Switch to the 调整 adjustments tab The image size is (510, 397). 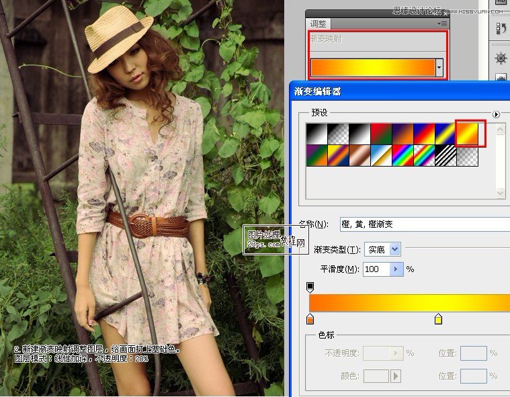(318, 24)
